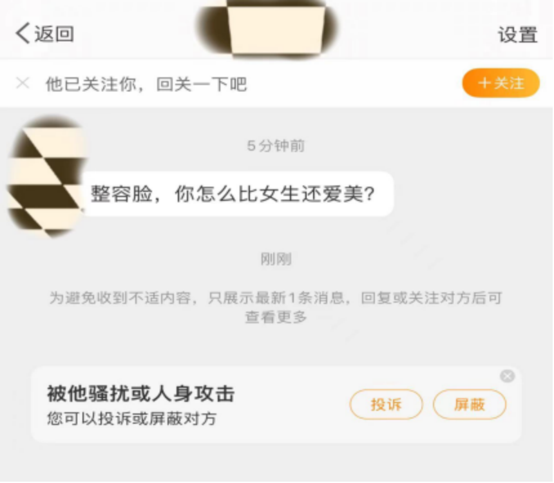Tap the 他已关注你，回关一下吧 banner text
The height and width of the screenshot is (483, 554).
(x=146, y=84)
